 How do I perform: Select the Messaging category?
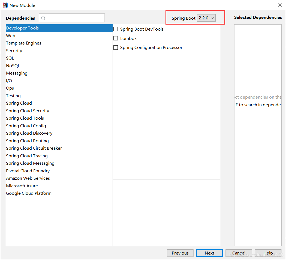(x=59, y=73)
